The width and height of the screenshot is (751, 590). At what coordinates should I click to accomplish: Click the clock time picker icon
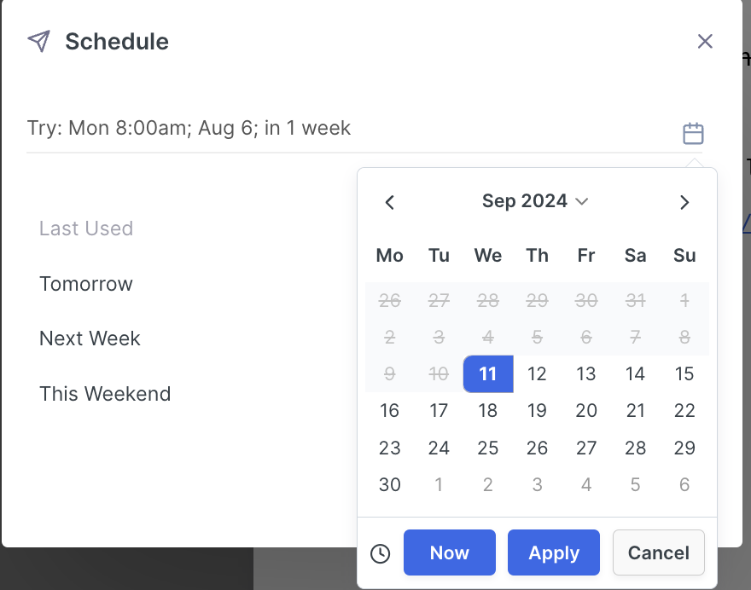pos(381,553)
